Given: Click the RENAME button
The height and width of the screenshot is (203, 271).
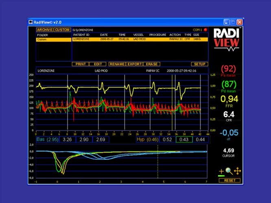Looking at the screenshot, I should [117, 64].
